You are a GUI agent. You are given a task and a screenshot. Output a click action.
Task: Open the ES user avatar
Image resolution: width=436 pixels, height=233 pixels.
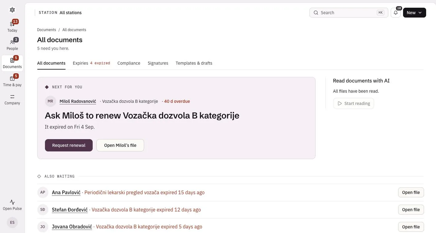pos(12,223)
